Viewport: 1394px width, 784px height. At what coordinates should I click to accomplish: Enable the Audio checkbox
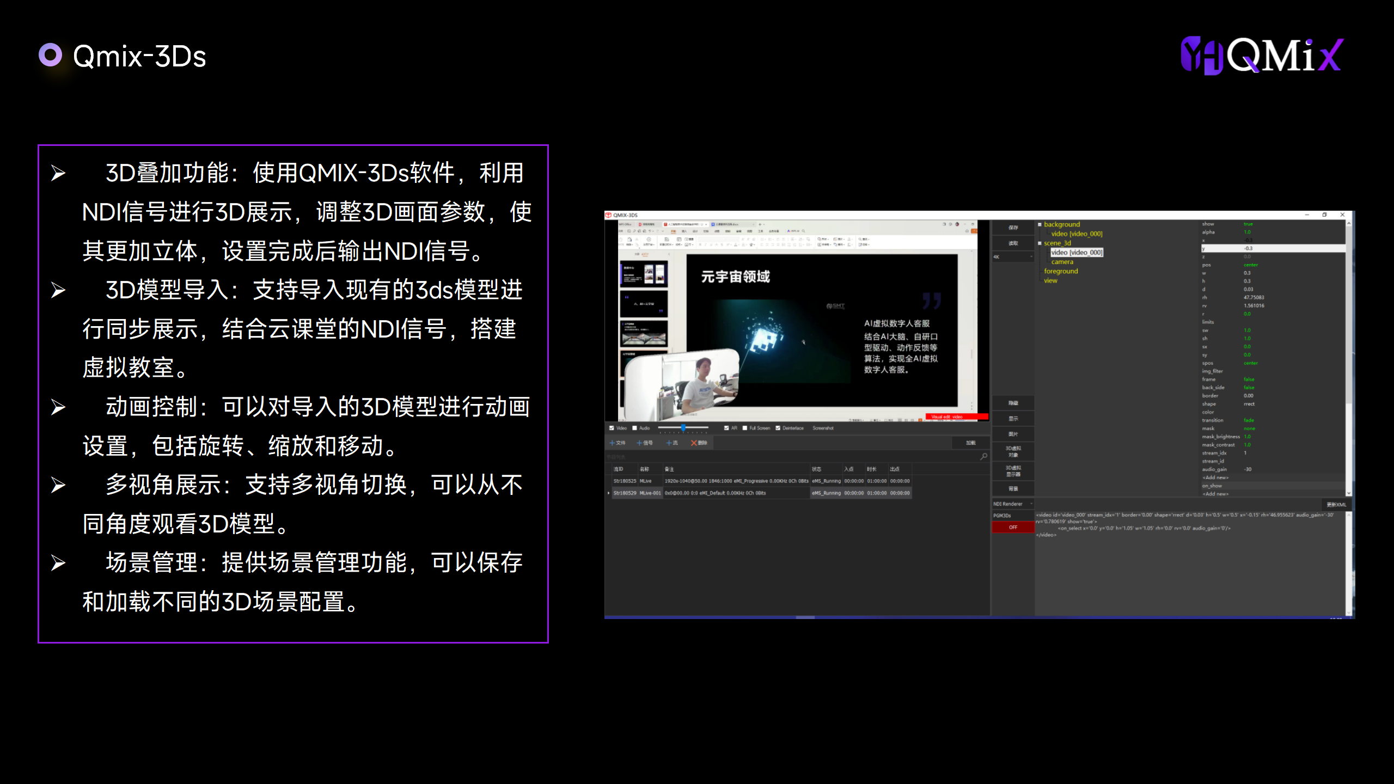pyautogui.click(x=634, y=428)
